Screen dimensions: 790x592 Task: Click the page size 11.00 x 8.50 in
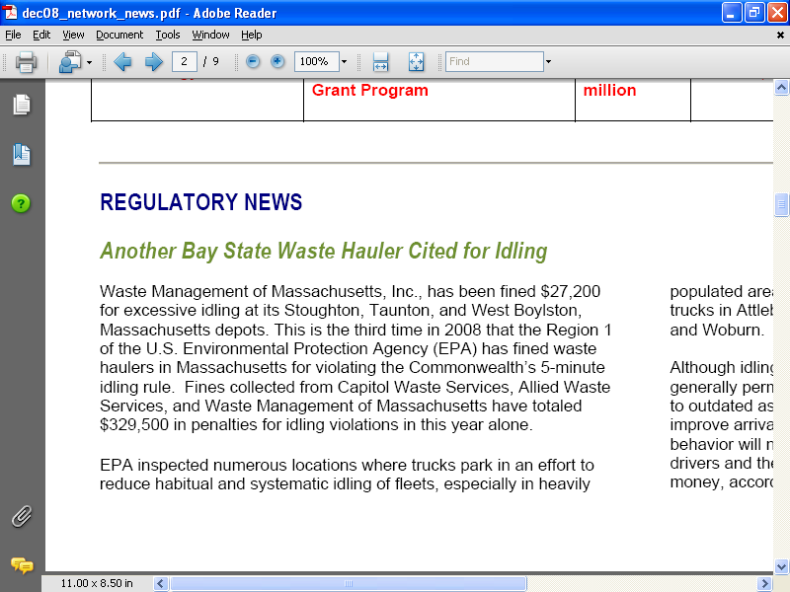pos(97,583)
